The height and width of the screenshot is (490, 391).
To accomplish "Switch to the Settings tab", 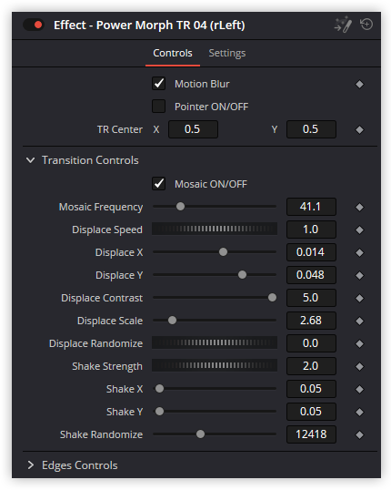I will click(x=226, y=53).
